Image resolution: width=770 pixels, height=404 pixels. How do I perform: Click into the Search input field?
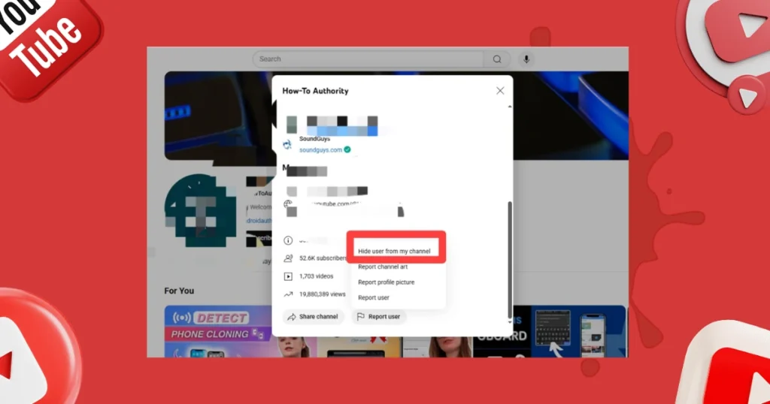click(x=368, y=59)
